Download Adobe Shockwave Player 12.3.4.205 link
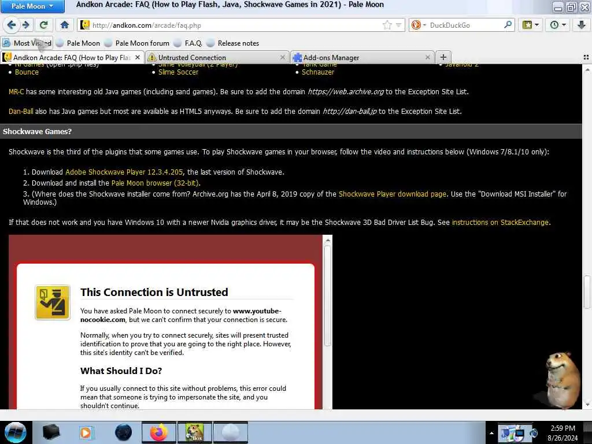The image size is (592, 444). tap(124, 172)
